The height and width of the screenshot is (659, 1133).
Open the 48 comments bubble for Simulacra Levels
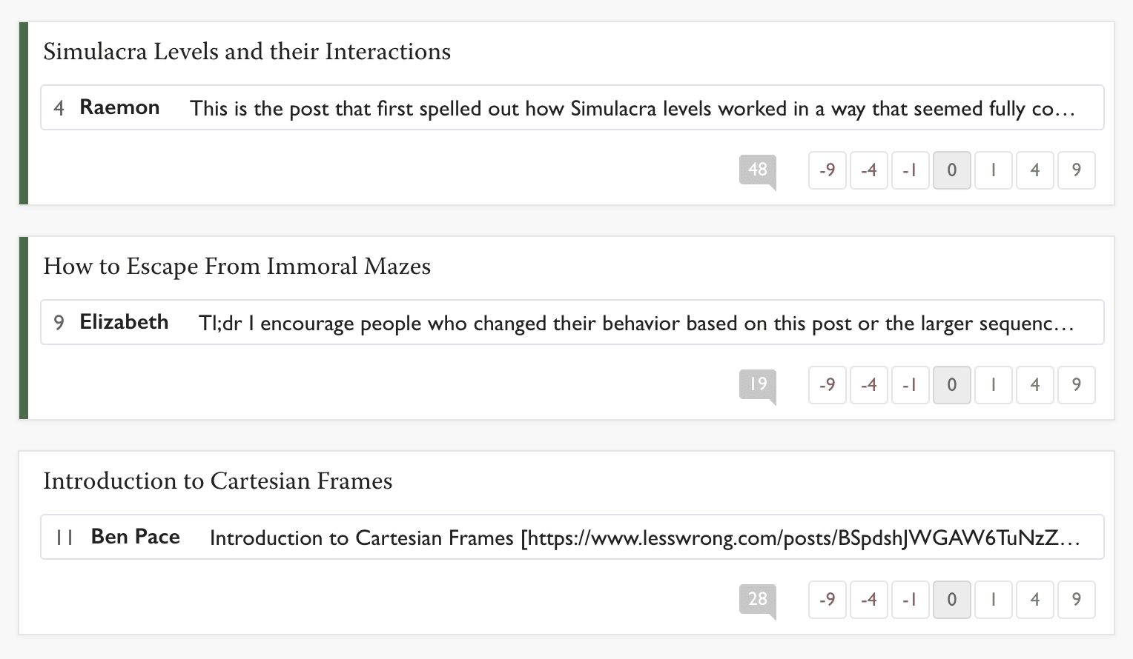(757, 170)
